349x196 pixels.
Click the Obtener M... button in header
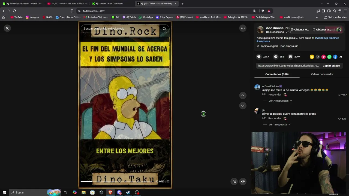click(x=300, y=29)
